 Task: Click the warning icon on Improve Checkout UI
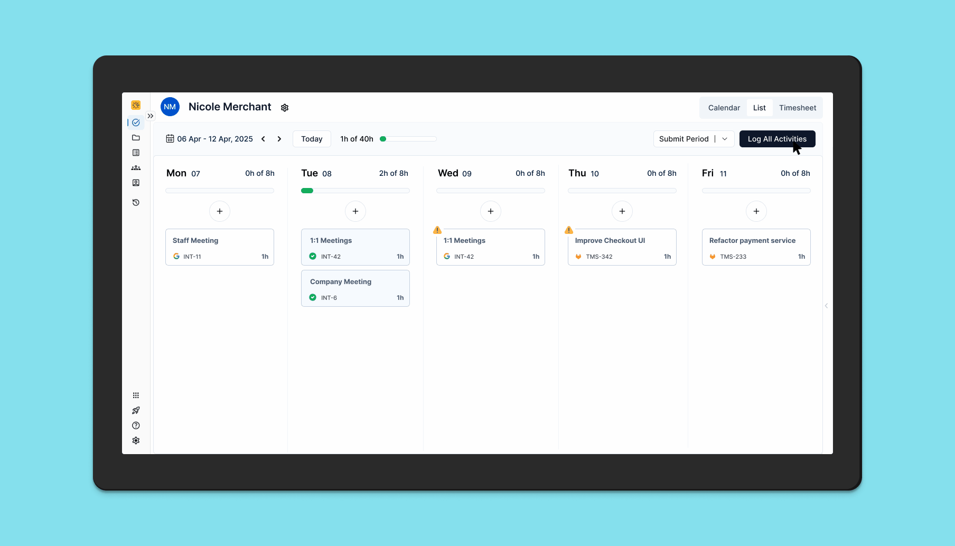[x=569, y=230]
